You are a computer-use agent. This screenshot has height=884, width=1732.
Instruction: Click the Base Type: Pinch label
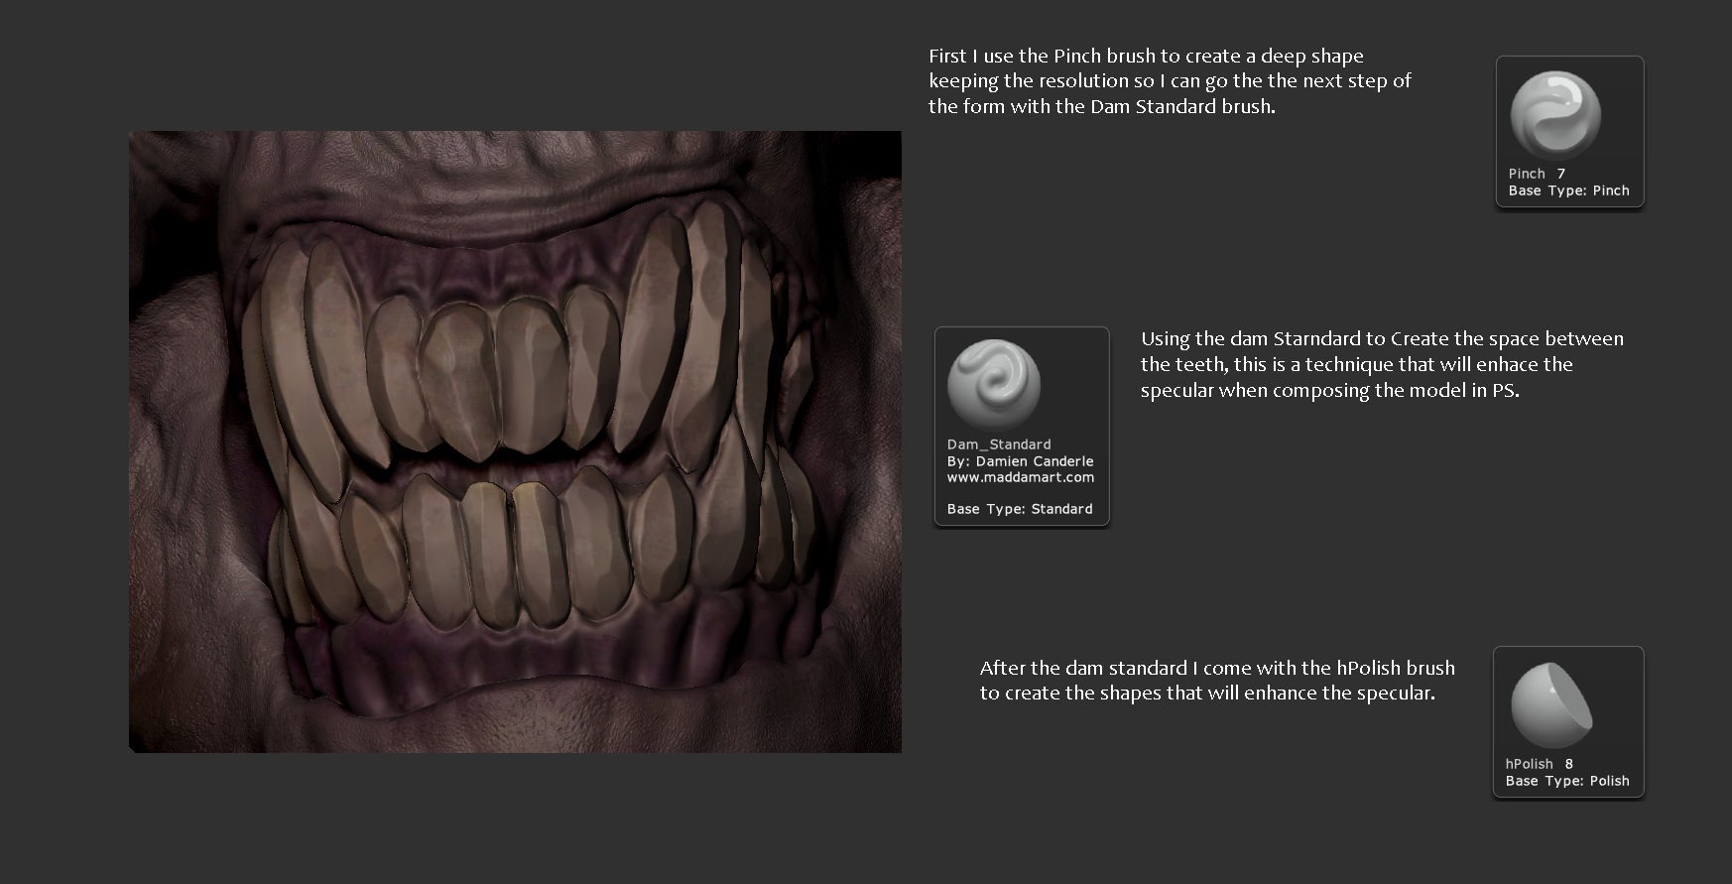[x=1568, y=190]
